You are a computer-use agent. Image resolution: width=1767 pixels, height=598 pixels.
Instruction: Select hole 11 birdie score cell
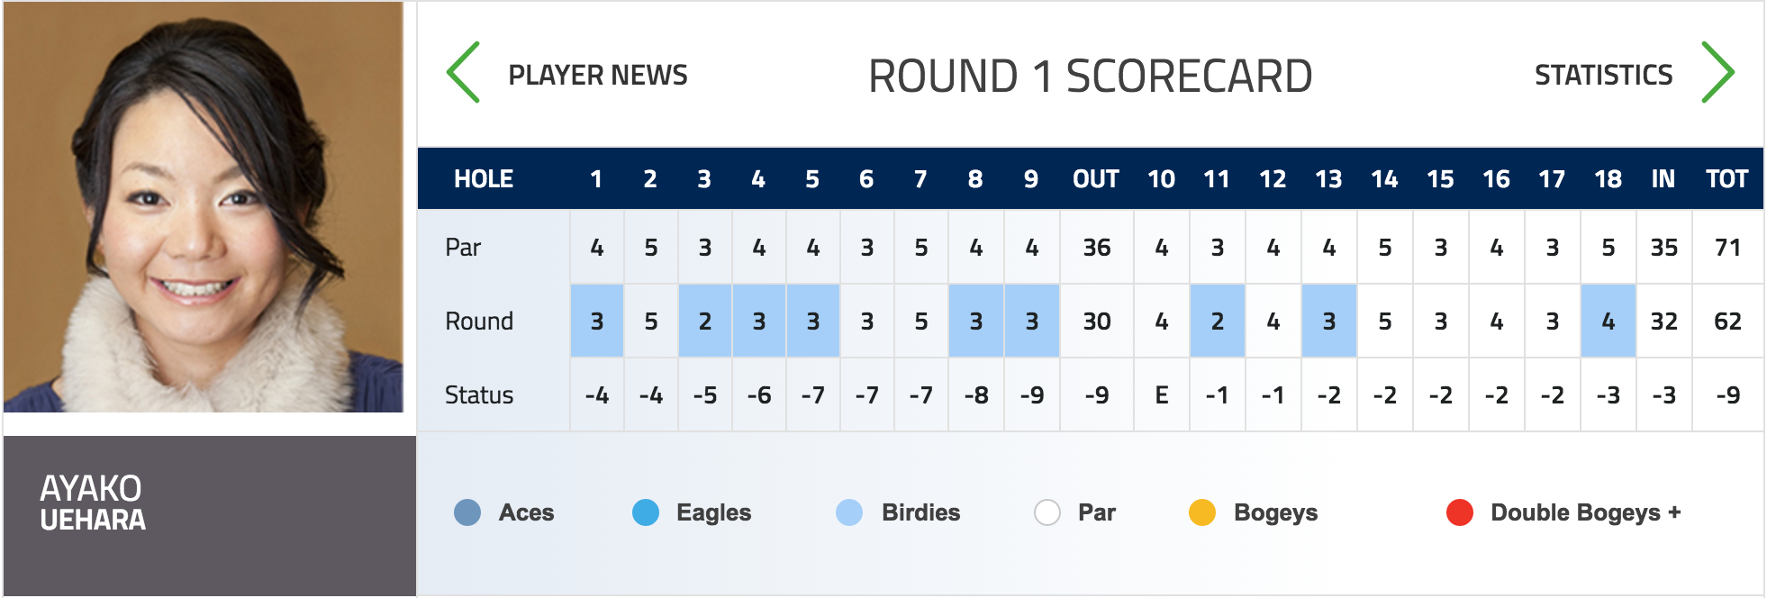click(x=1218, y=321)
